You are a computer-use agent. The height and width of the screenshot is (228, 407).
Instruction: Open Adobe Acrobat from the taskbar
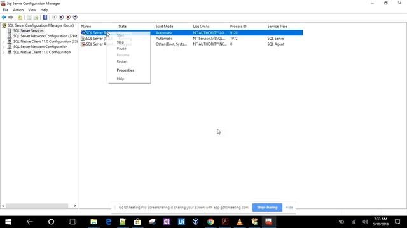coord(225,222)
